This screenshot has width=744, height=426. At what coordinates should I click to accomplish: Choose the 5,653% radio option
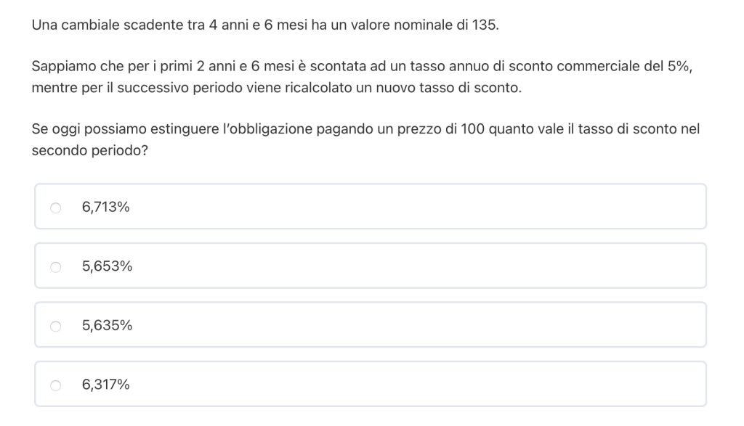(56, 267)
